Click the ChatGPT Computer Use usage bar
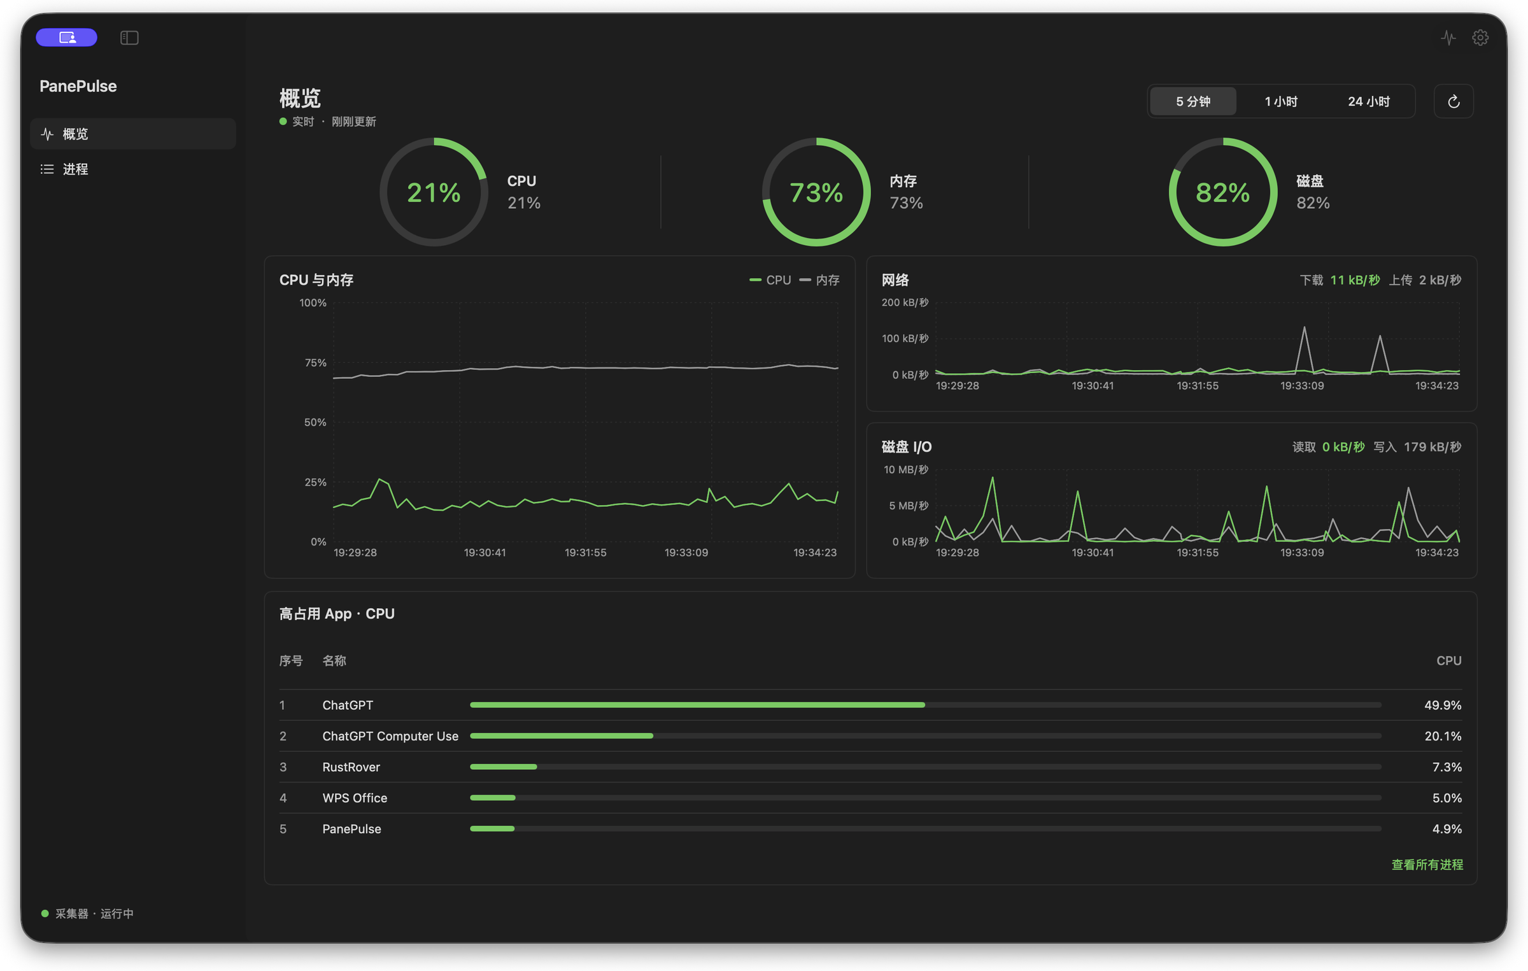The image size is (1528, 971). click(x=926, y=735)
